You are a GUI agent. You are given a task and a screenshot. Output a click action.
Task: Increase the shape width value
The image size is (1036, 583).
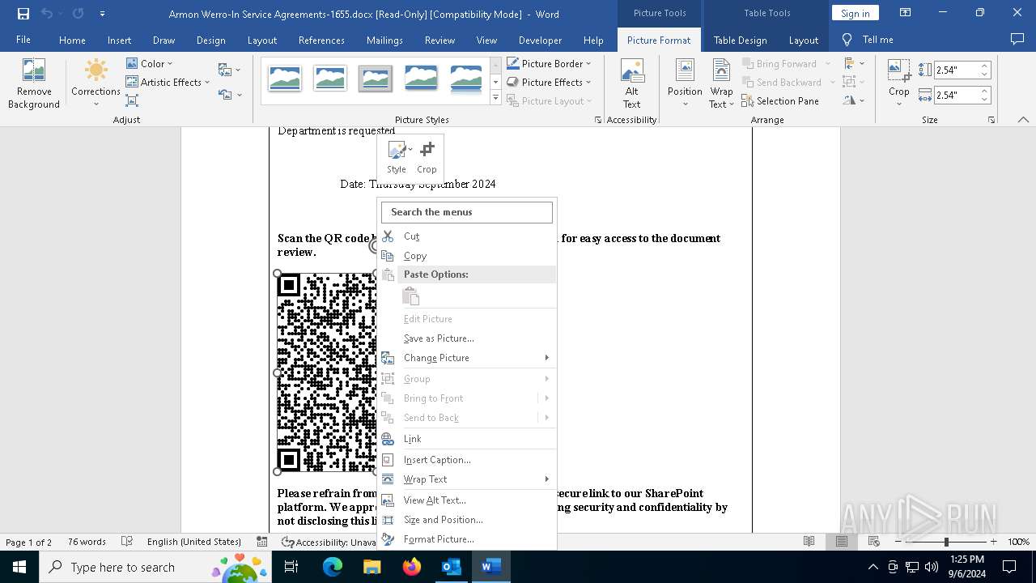pyautogui.click(x=985, y=91)
